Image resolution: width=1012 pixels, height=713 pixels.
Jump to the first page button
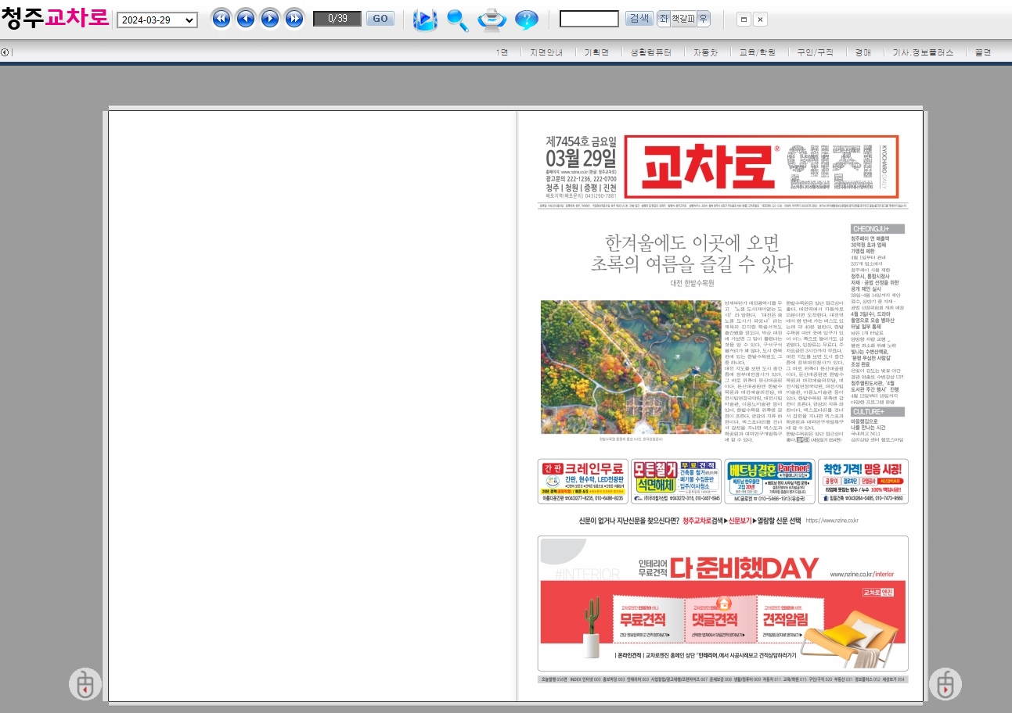221,19
